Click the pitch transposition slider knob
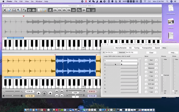Viewport: 179px width, 112px height. point(75,95)
